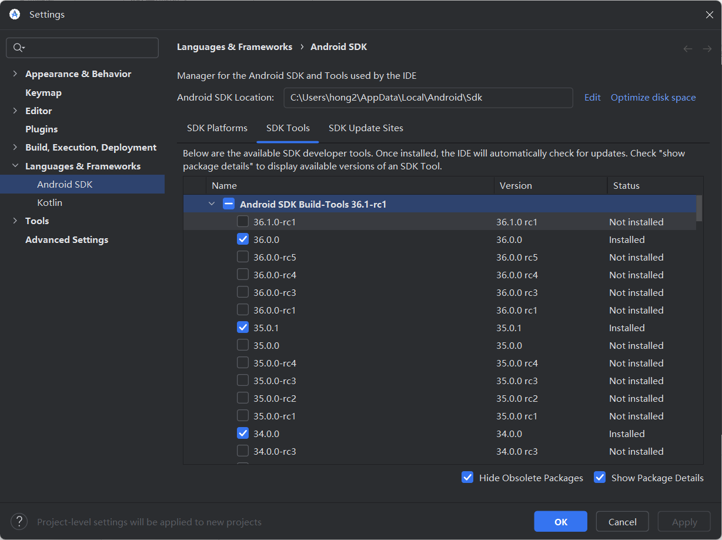Sort by the Name column header
This screenshot has height=540, width=722.
point(350,185)
